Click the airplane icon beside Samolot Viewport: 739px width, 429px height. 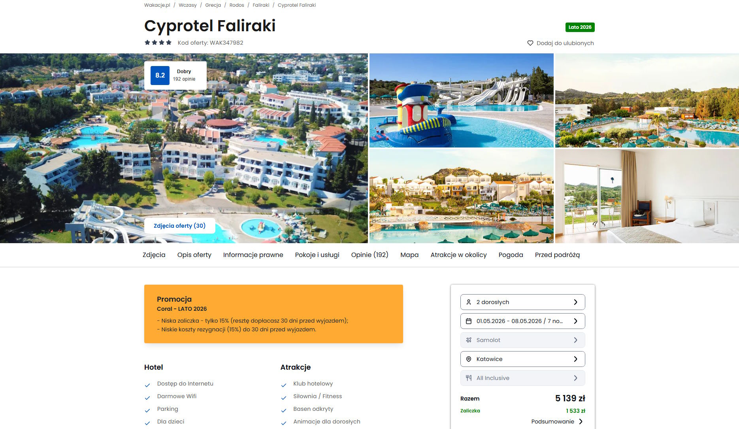coord(469,340)
